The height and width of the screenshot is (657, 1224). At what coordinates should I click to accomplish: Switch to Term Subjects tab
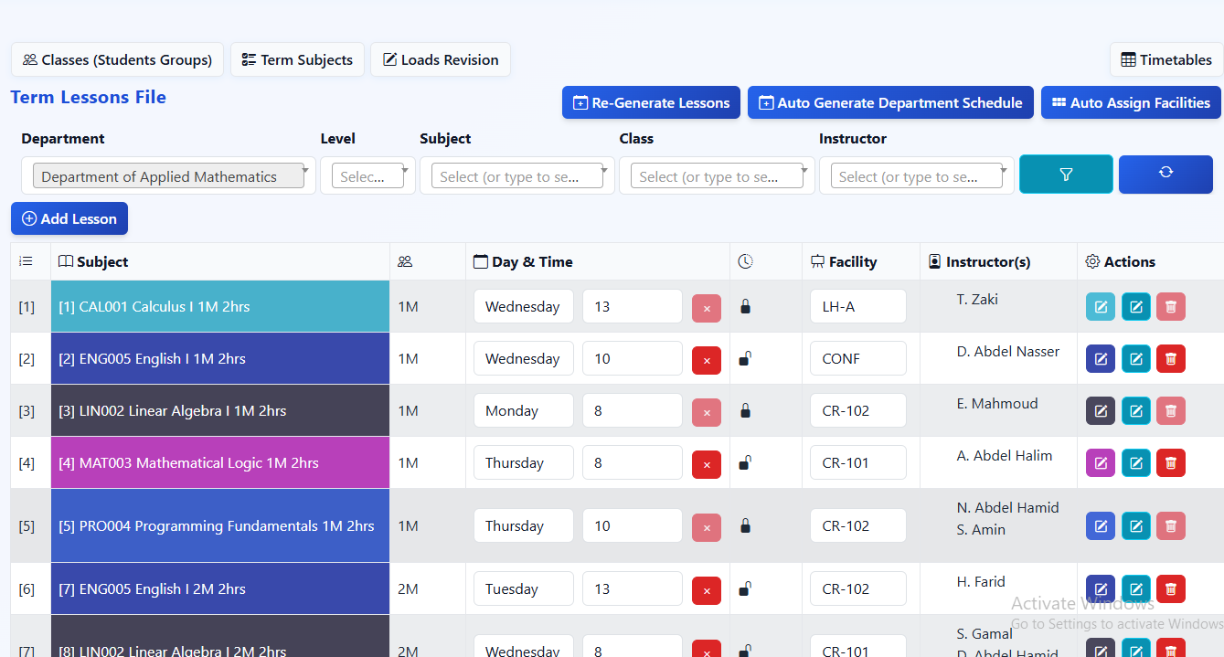[x=297, y=60]
